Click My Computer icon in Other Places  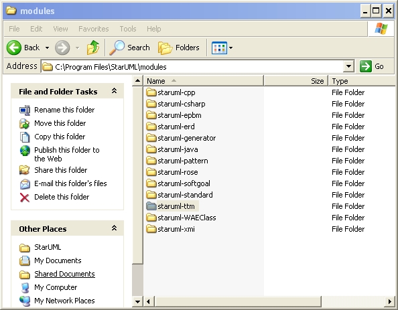point(25,287)
